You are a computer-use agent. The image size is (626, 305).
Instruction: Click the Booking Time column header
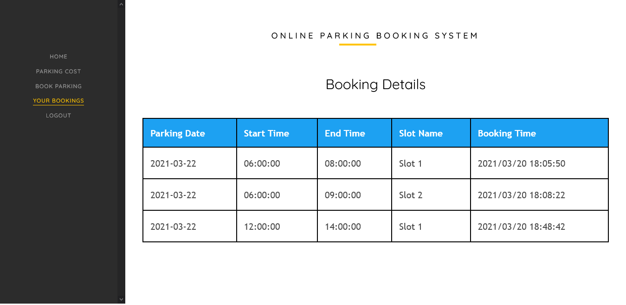(507, 133)
